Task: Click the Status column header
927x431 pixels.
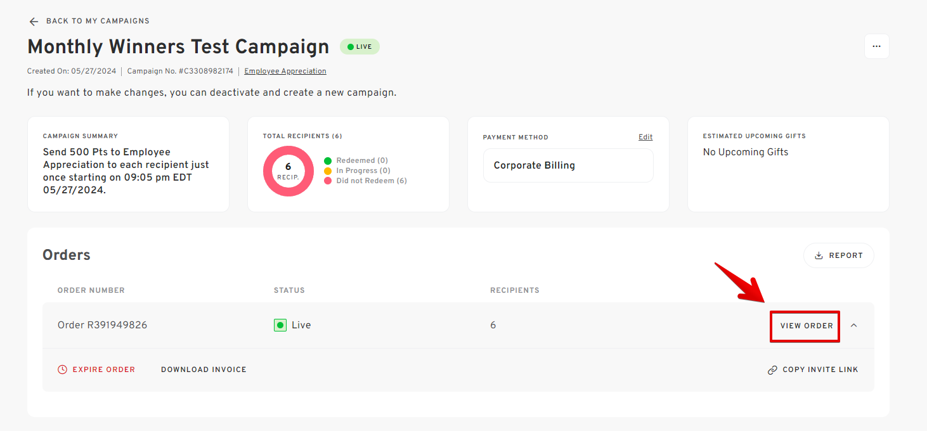Action: coord(289,290)
